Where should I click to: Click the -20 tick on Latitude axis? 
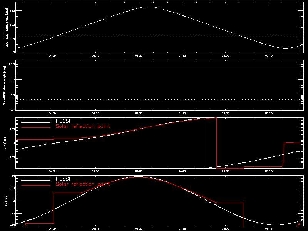(12, 214)
